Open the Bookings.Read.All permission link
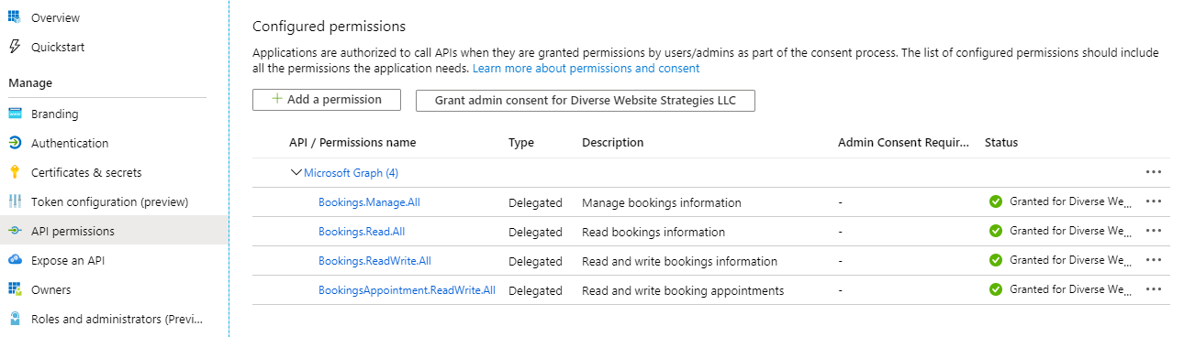 [362, 232]
